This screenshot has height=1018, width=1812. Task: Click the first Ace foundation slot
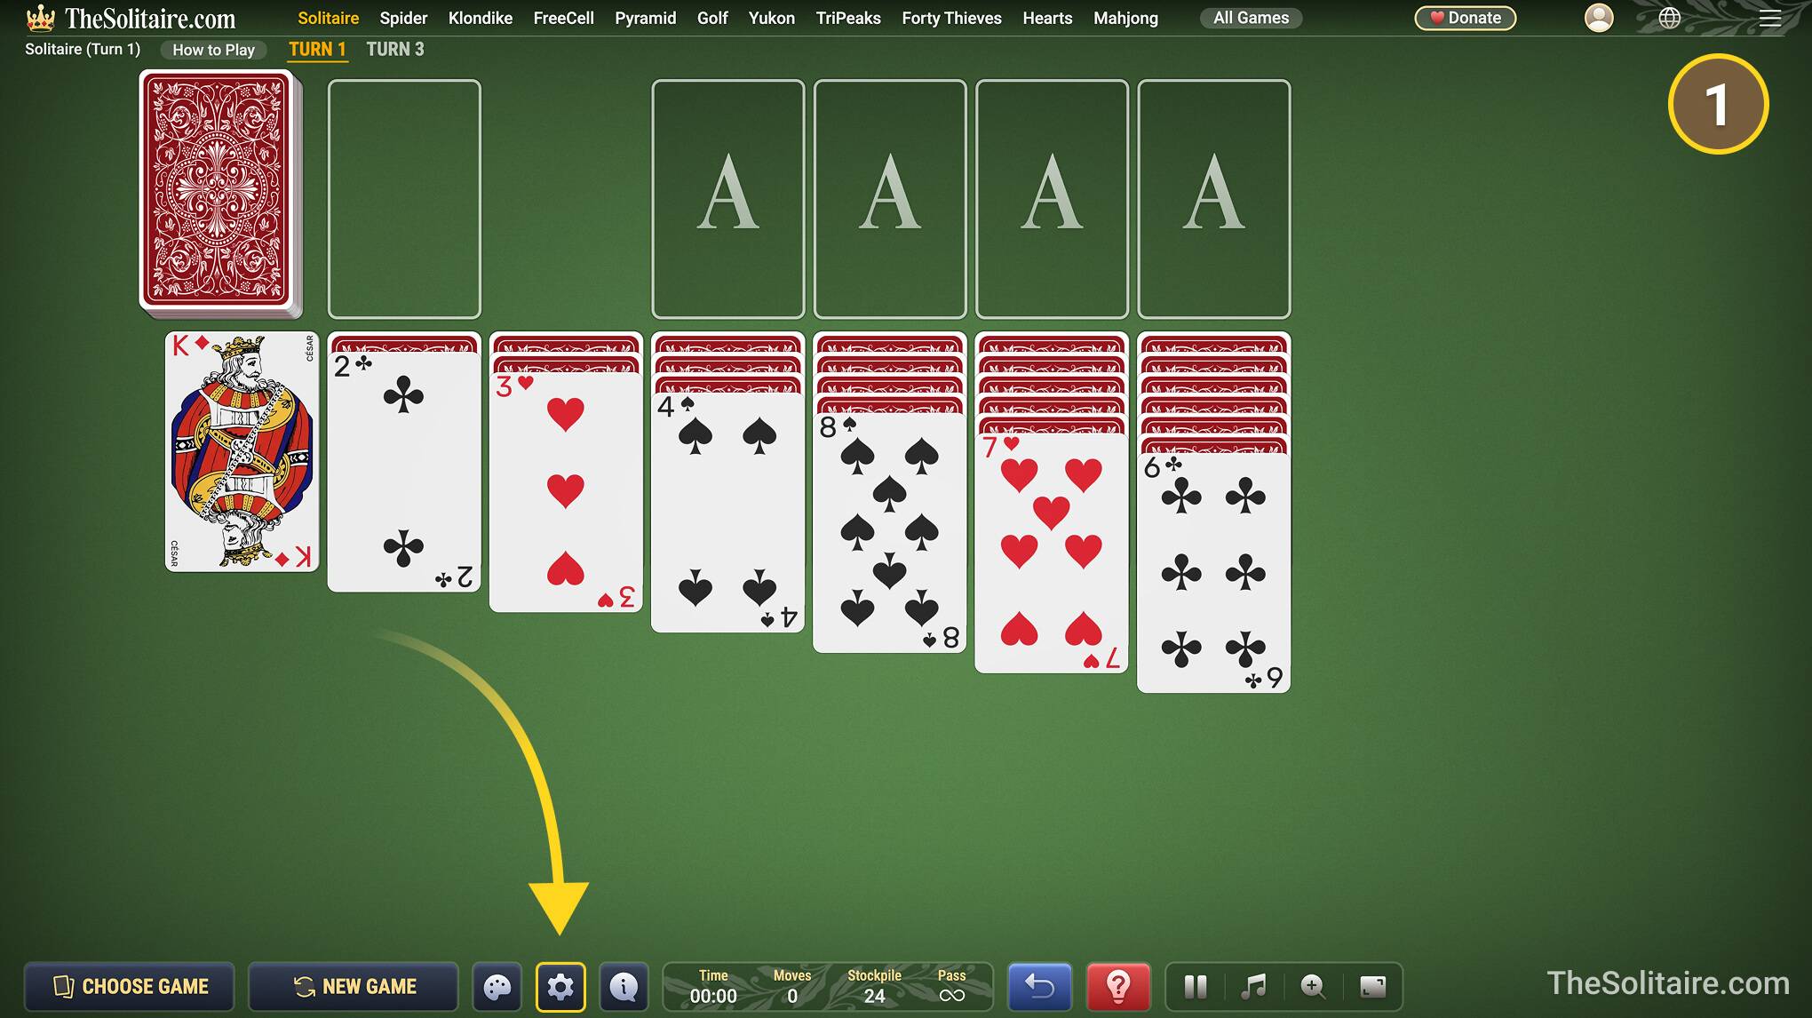pyautogui.click(x=728, y=199)
